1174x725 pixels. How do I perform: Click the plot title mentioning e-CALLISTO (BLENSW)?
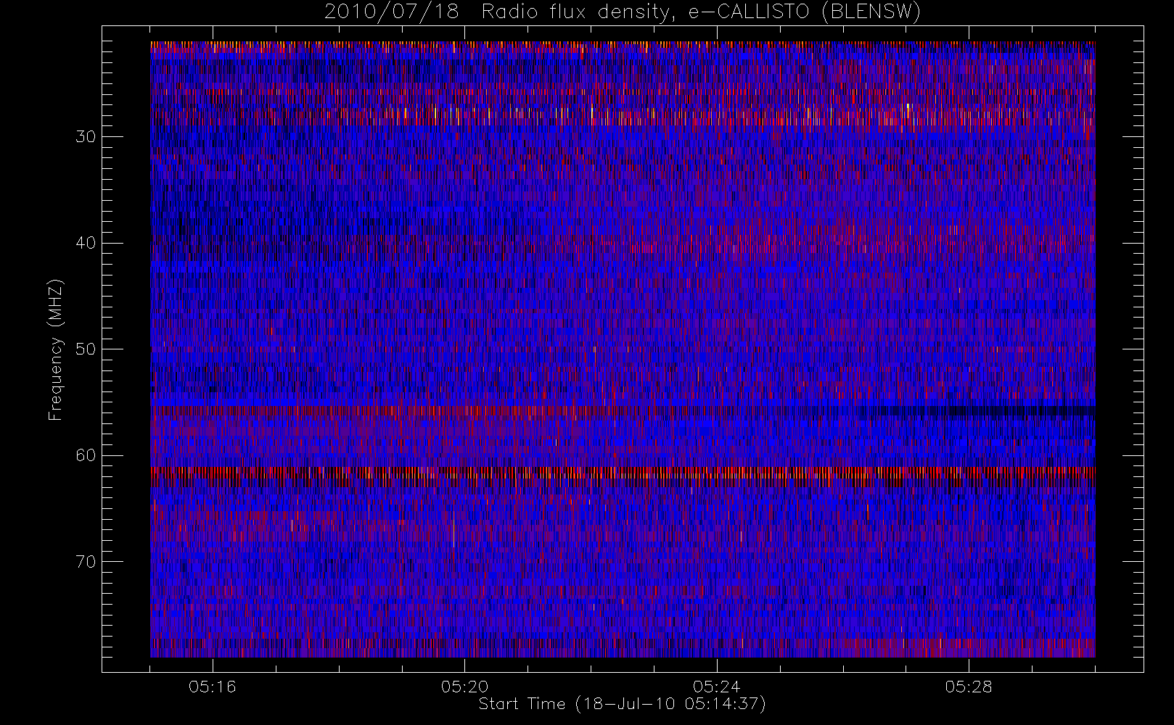pyautogui.click(x=622, y=12)
